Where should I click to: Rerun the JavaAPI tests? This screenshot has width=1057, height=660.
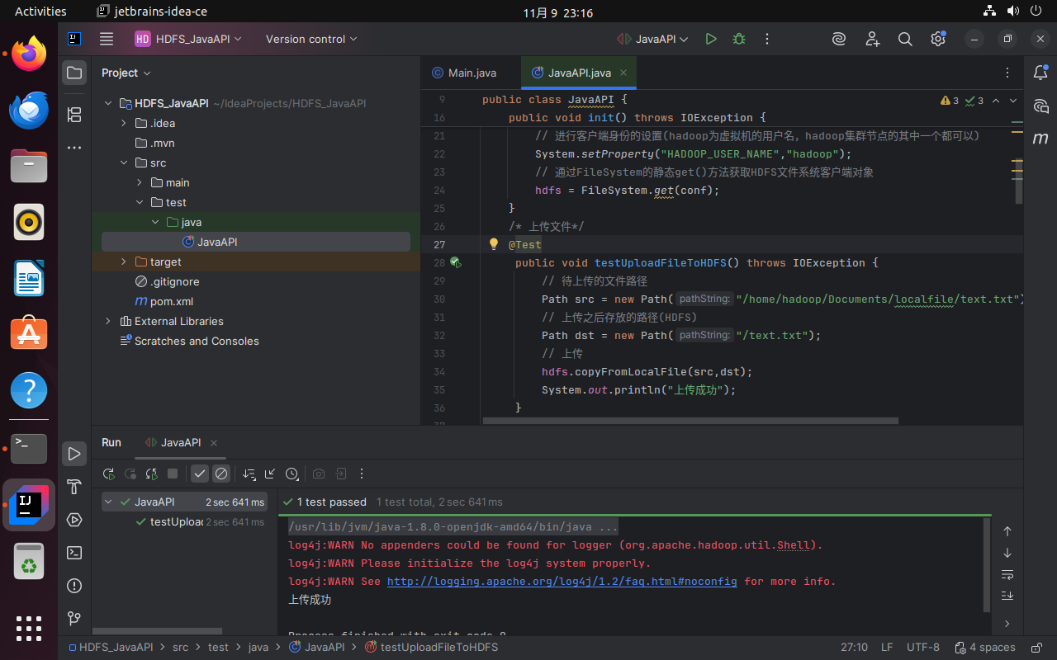pyautogui.click(x=108, y=474)
